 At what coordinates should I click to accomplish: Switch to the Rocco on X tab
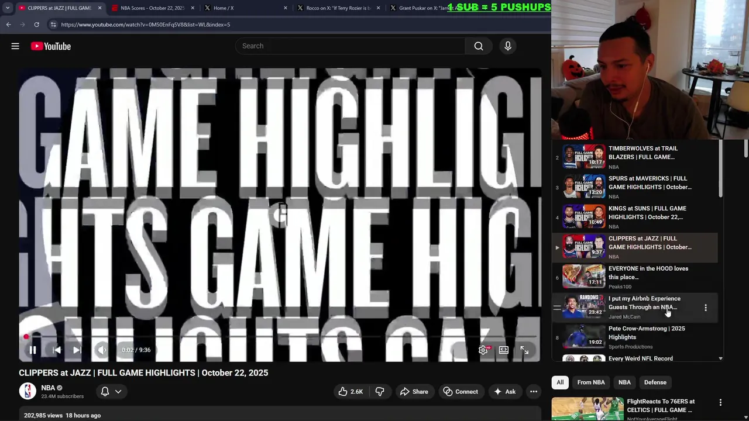pyautogui.click(x=338, y=8)
